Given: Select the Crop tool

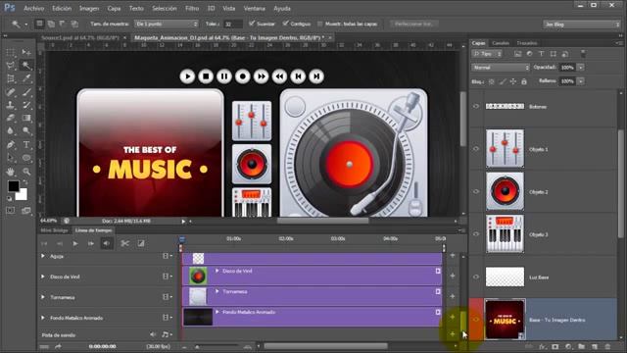Looking at the screenshot, I should 11,78.
